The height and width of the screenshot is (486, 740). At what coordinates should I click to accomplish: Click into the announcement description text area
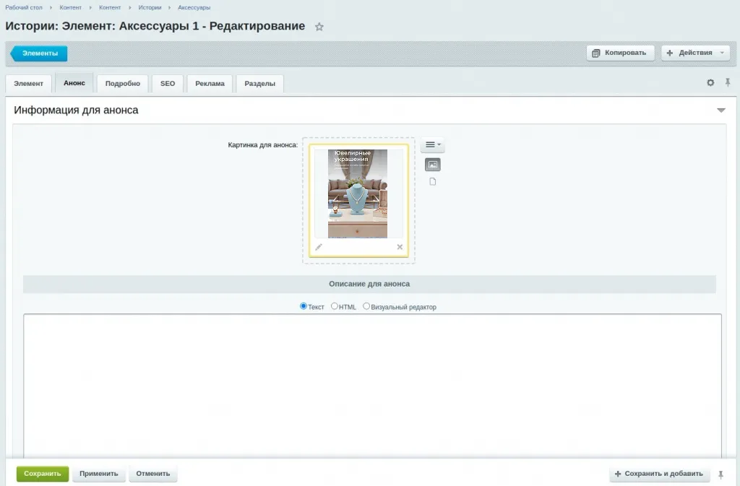372,383
